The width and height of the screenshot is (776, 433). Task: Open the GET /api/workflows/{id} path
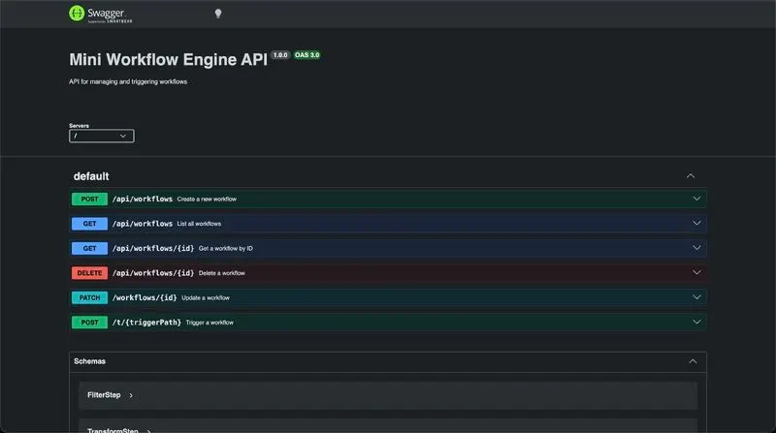point(153,248)
